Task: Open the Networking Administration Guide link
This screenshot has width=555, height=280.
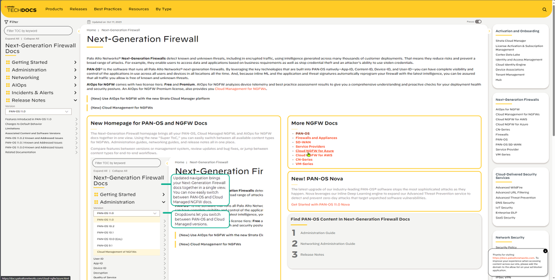Action: tap(327, 243)
